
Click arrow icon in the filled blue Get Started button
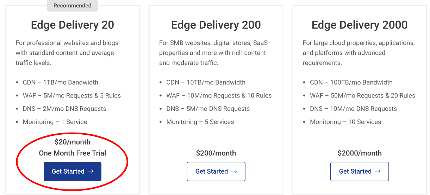tap(91, 171)
